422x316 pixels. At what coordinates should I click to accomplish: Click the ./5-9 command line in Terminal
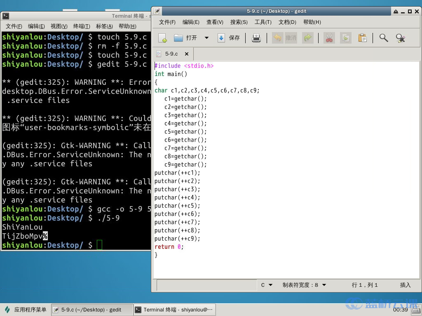coord(61,218)
